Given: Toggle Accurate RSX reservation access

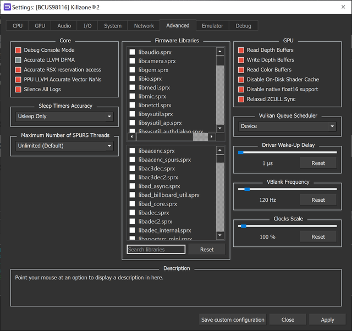Looking at the screenshot, I should (18, 70).
